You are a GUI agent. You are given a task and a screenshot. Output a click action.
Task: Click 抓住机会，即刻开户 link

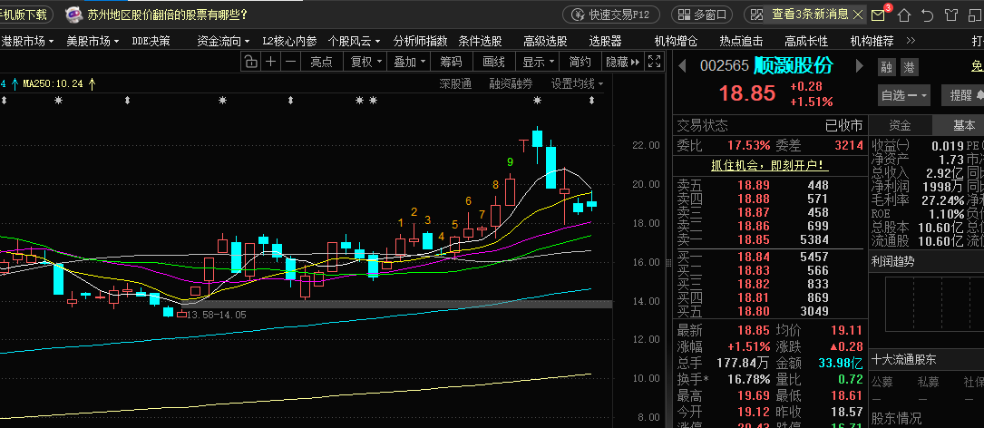(x=769, y=166)
